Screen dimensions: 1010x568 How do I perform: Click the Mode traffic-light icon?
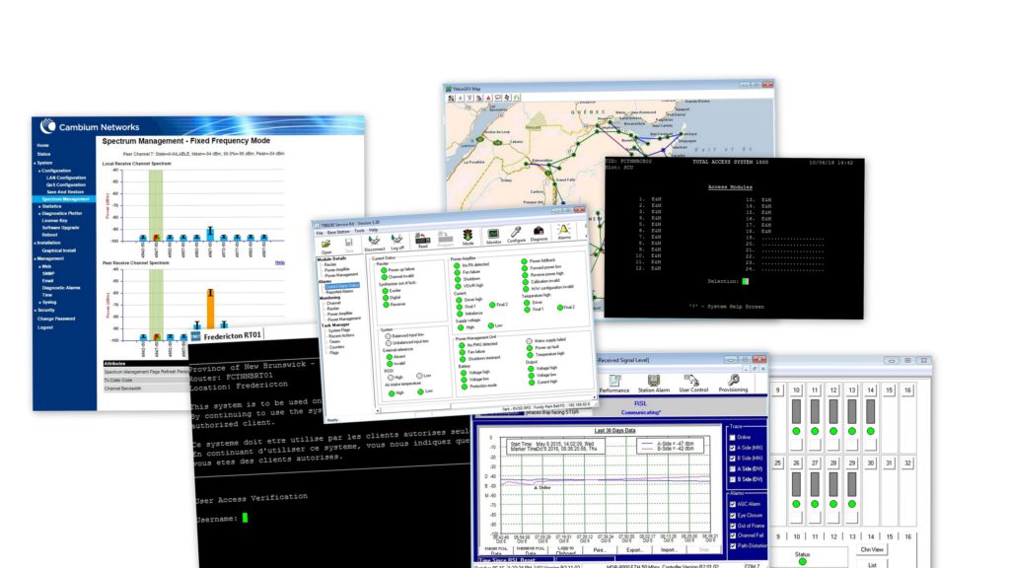[468, 237]
